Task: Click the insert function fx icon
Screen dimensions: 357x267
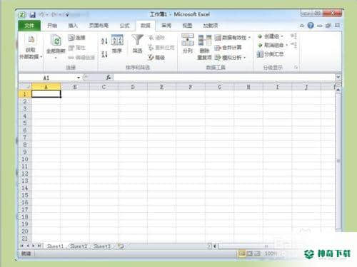Action: [109, 78]
